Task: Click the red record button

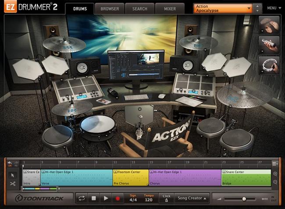Action: tap(118, 198)
